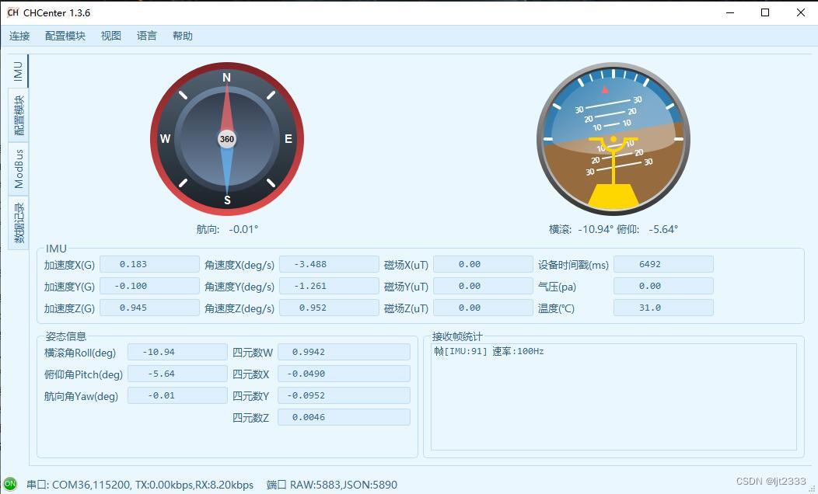Screen dimensions: 818x494
Task: Click the 横滚: -10.94° readout text
Action: coord(581,229)
